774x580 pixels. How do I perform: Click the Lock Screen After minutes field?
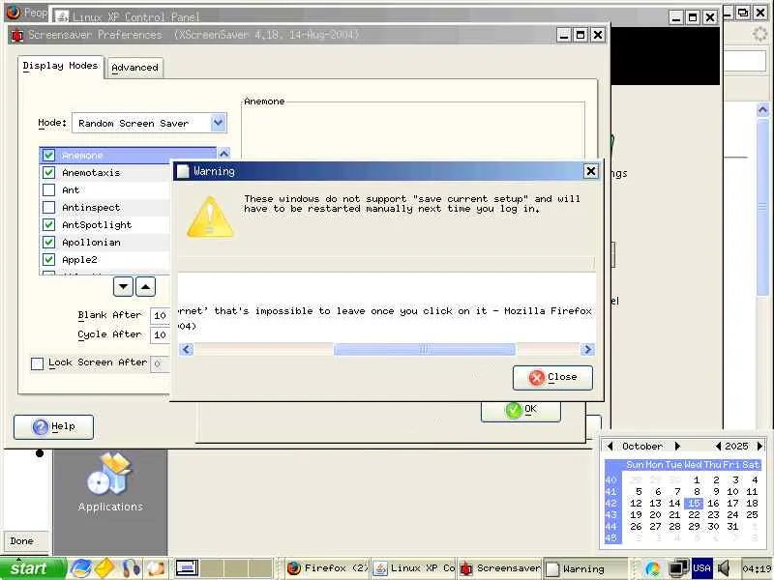pyautogui.click(x=160, y=364)
